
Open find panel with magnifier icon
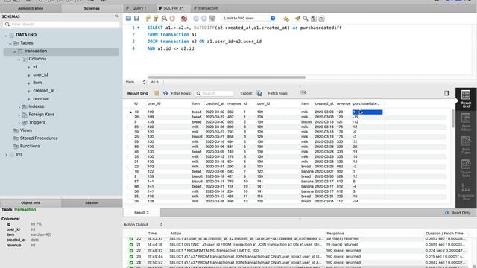coord(306,19)
